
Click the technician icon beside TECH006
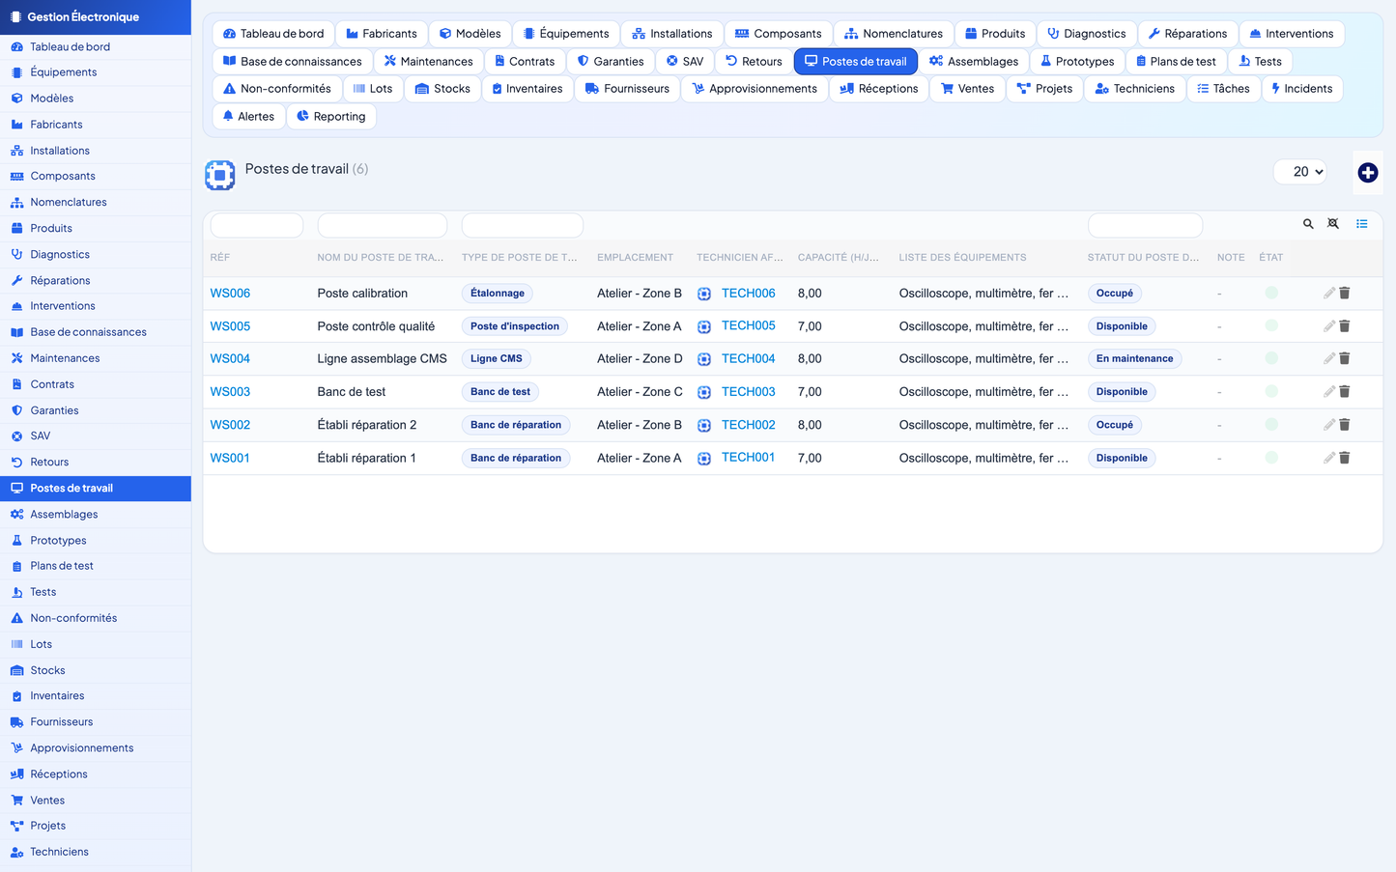tap(704, 294)
